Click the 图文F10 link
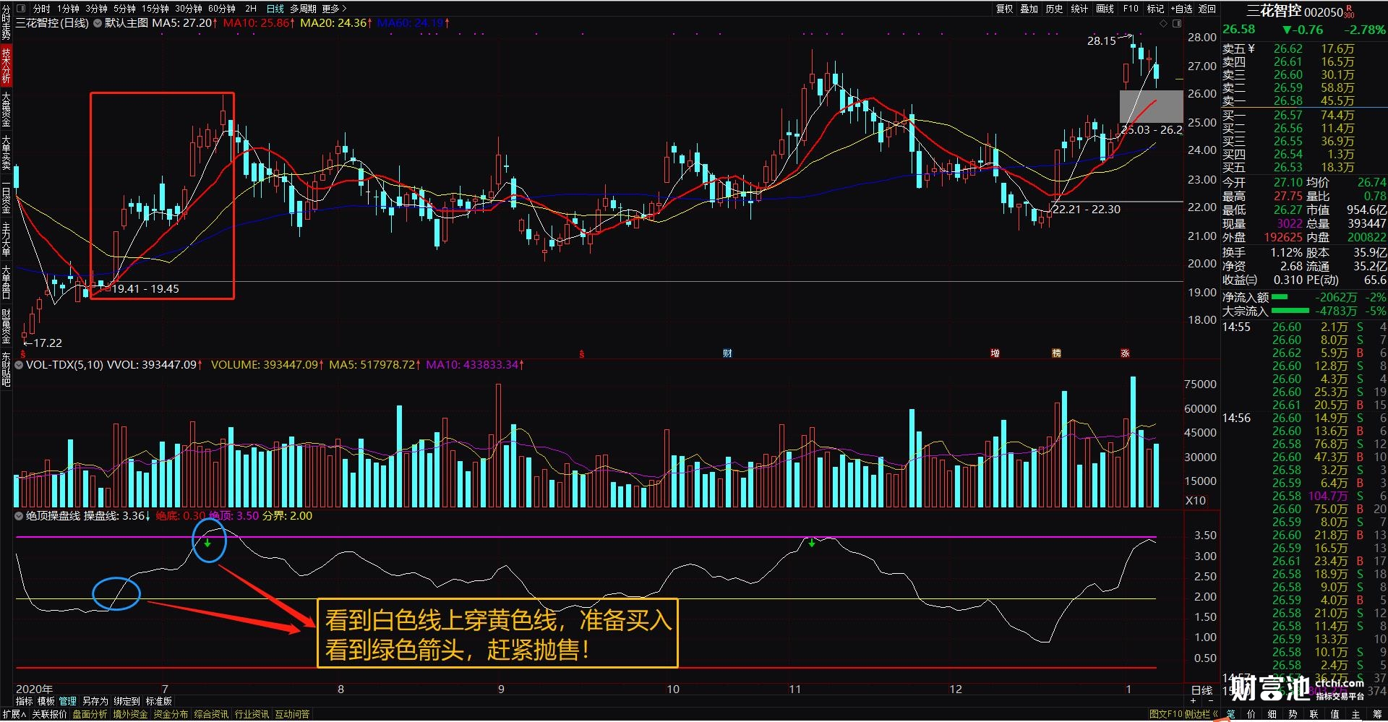The height and width of the screenshot is (722, 1388). pyautogui.click(x=1165, y=714)
